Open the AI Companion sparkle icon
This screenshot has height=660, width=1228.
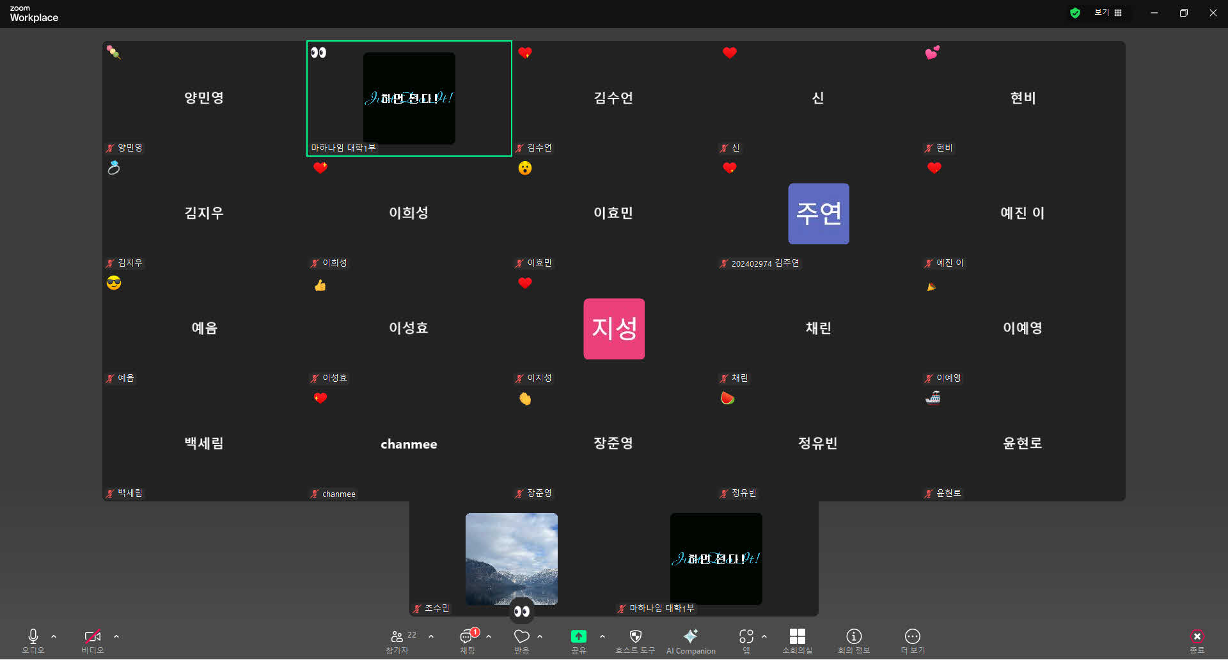click(691, 636)
